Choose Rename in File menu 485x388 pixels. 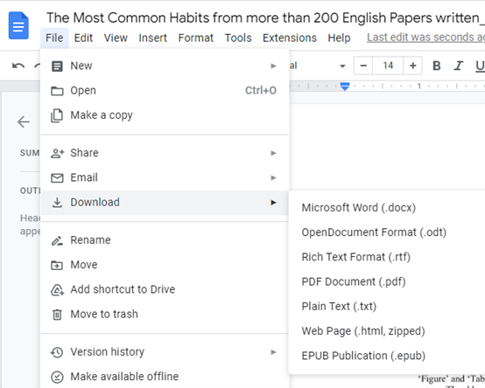tap(165, 240)
